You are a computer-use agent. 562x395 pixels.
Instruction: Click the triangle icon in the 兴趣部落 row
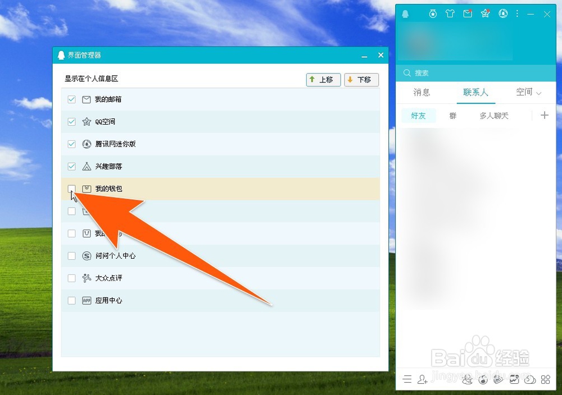[87, 167]
